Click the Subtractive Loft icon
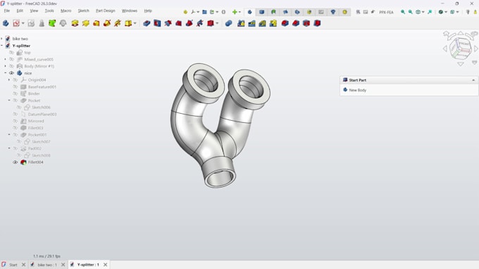Image resolution: width=479 pixels, height=269 pixels. pyautogui.click(x=179, y=23)
